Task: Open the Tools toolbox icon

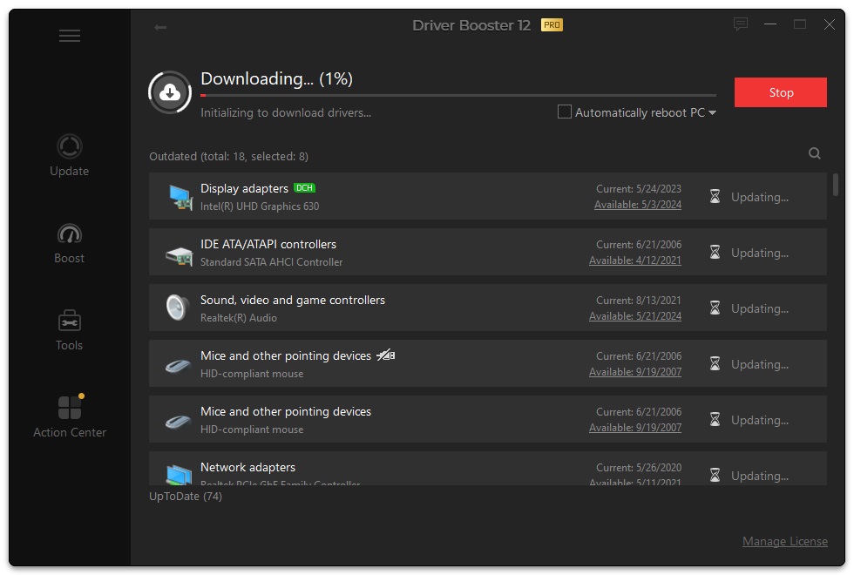Action: click(70, 321)
